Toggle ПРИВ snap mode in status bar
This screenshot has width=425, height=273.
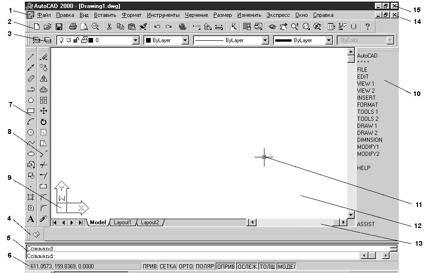(x=150, y=266)
